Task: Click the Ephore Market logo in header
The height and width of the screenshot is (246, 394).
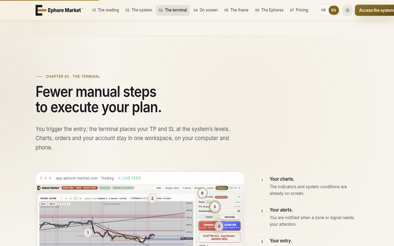Action: tap(59, 10)
